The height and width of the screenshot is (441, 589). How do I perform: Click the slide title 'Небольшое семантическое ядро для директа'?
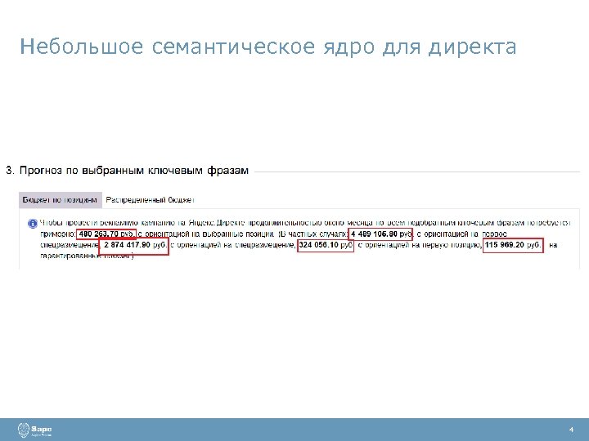(268, 47)
